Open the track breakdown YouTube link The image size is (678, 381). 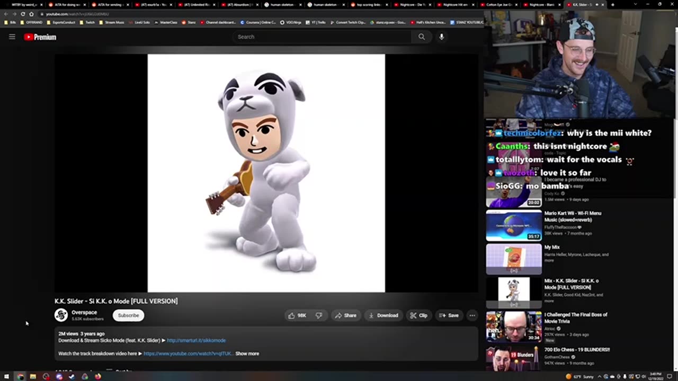pyautogui.click(x=188, y=353)
